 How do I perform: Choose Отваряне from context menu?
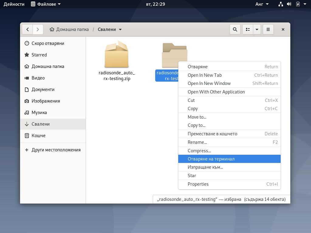[230, 67]
